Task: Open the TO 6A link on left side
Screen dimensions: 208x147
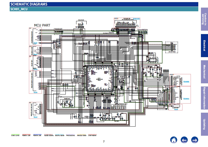Action: (35, 69)
